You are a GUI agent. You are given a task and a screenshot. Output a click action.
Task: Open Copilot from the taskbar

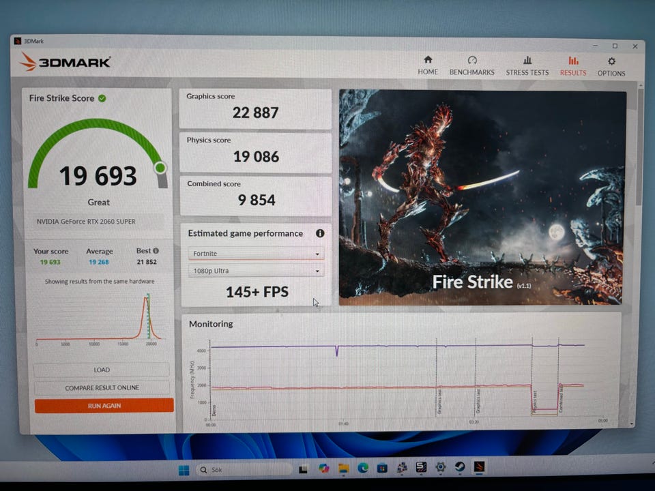pyautogui.click(x=323, y=468)
